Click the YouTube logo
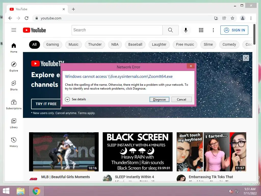 click(34, 30)
